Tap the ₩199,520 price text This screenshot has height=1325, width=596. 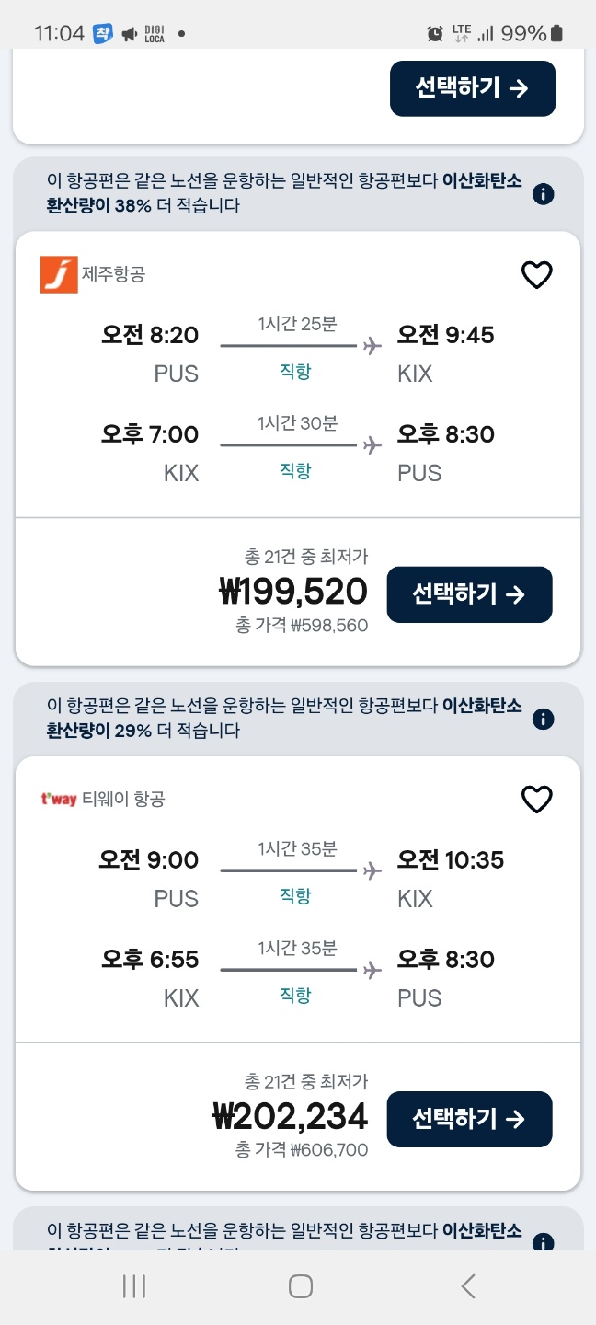[x=293, y=592]
